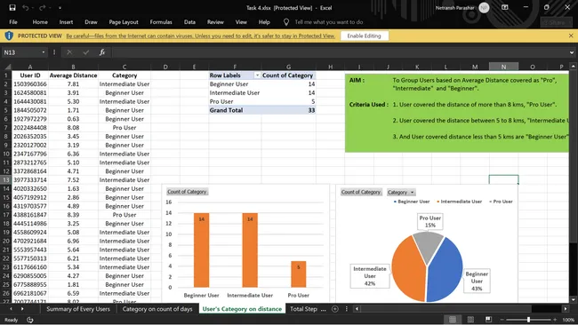Open Customize Quick Access Toolbar arrow
Screen dimensions: 578x325
[x=60, y=8]
